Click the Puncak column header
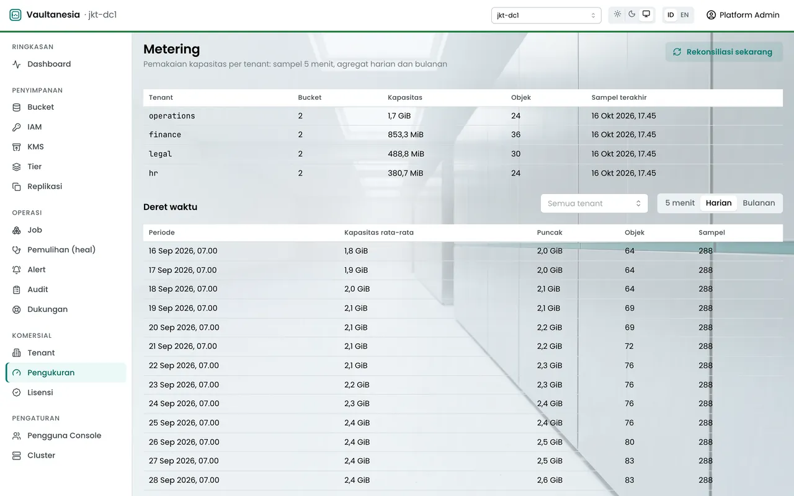 pos(550,232)
